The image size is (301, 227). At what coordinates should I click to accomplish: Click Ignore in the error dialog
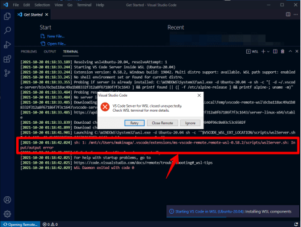[x=190, y=123]
